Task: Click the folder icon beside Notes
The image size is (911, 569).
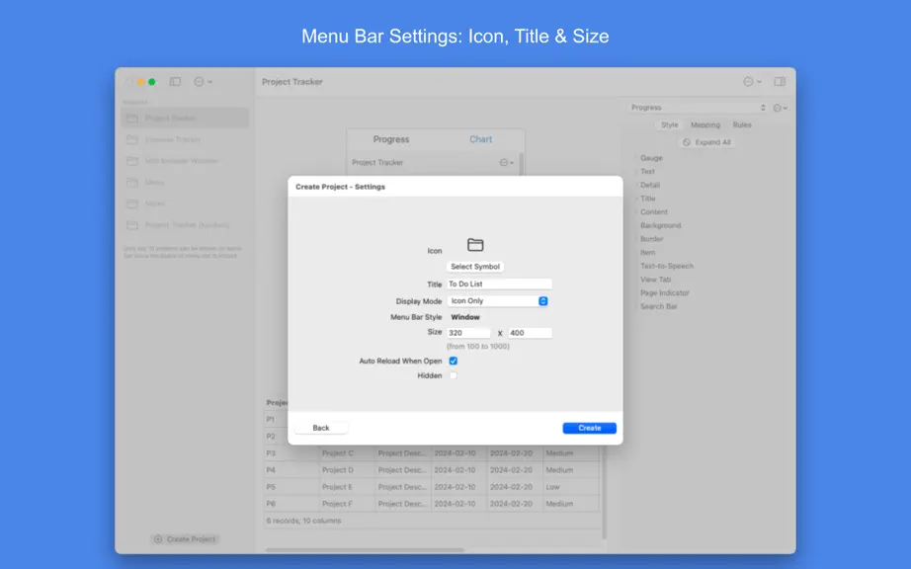Action: pos(132,203)
